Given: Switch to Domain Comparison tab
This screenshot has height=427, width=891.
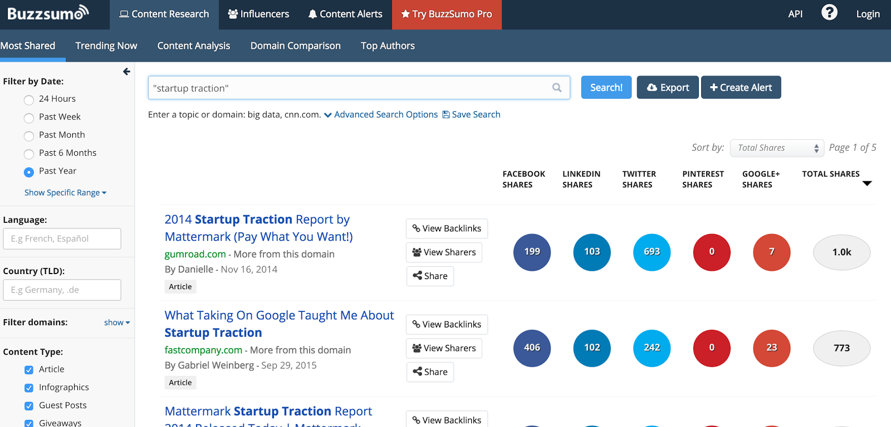Looking at the screenshot, I should (296, 46).
